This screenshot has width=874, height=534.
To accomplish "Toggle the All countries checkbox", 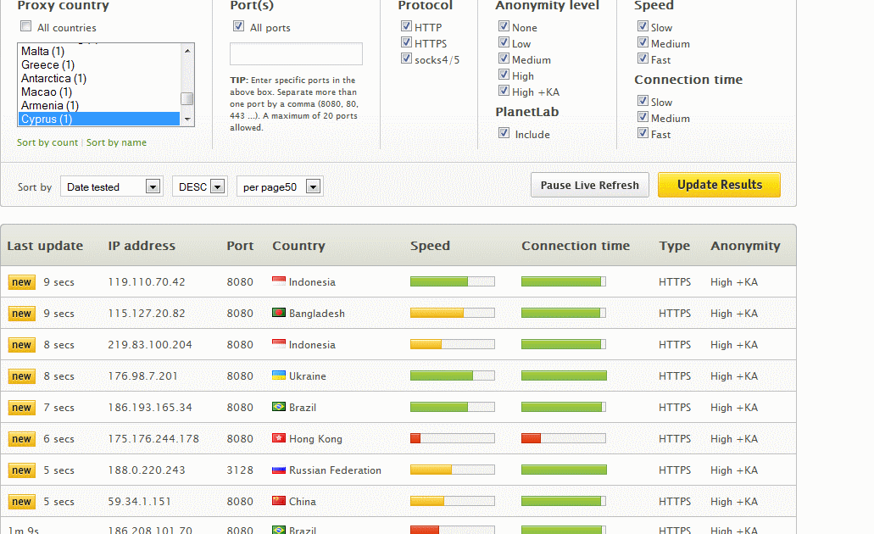I will click(x=25, y=26).
